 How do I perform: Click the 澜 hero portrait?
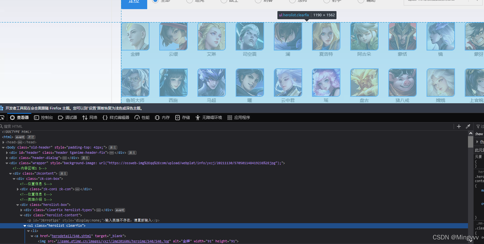pyautogui.click(x=288, y=36)
